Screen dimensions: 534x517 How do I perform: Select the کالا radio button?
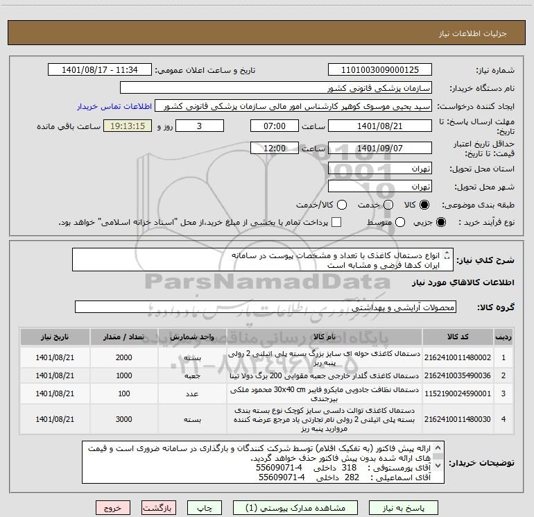point(424,205)
